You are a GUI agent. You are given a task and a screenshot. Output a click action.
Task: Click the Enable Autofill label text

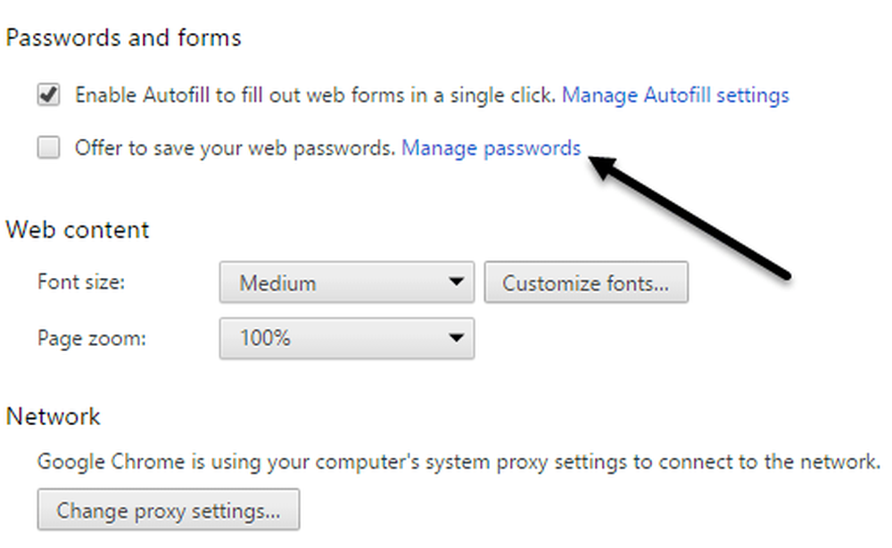[x=315, y=95]
